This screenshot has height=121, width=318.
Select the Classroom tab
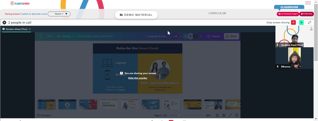[289, 7]
